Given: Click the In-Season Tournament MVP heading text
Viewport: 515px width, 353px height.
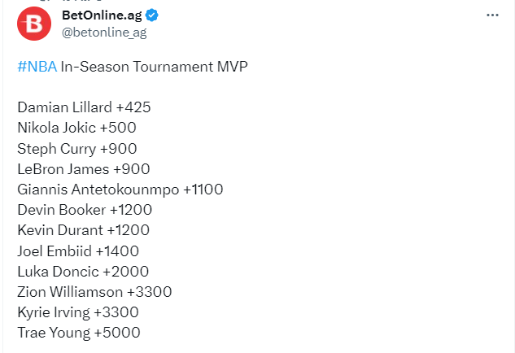Looking at the screenshot, I should click(x=154, y=66).
